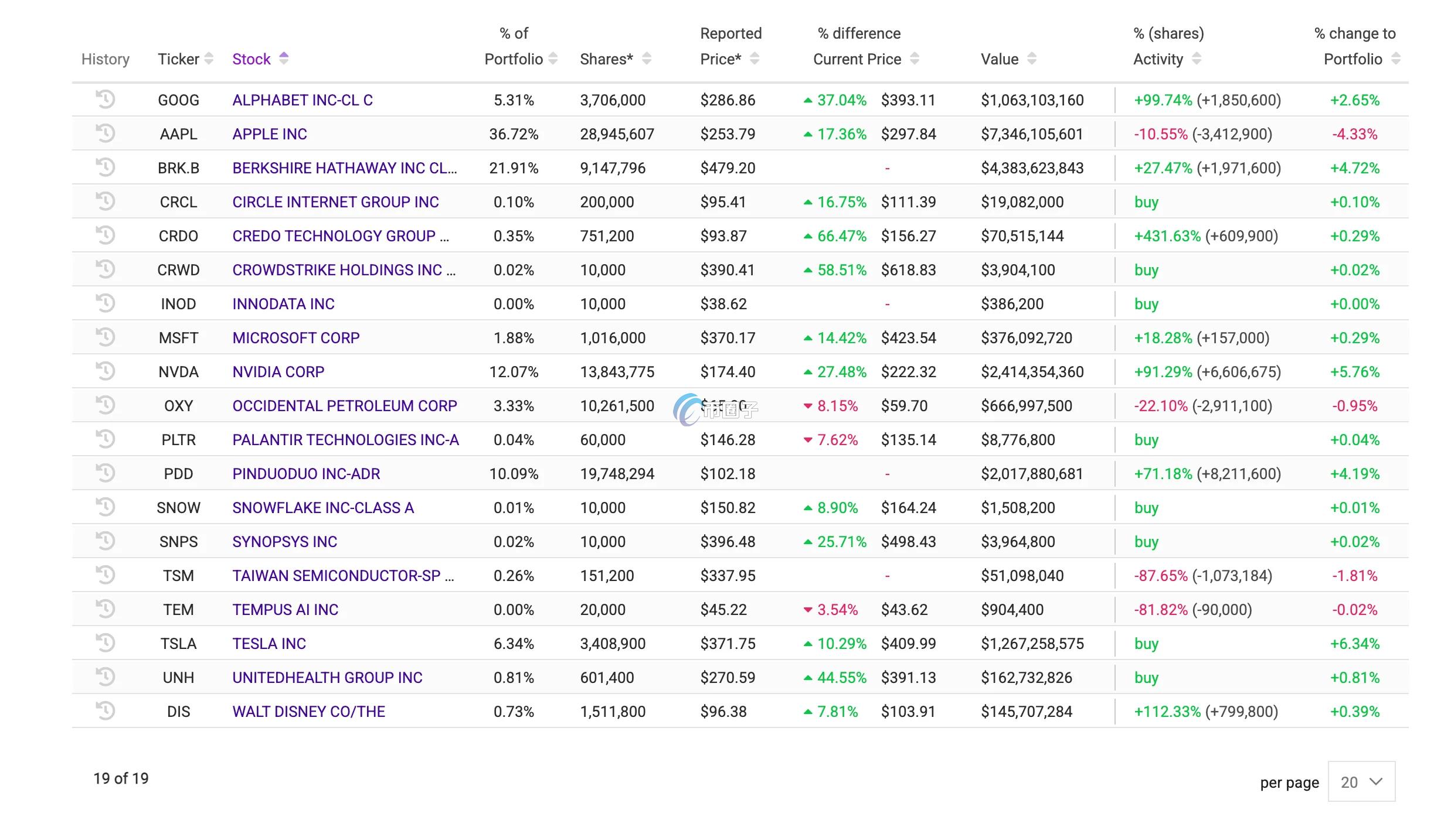Viewport: 1434px width, 820px height.
Task: Open the per page dropdown showing 20
Action: 1361,781
